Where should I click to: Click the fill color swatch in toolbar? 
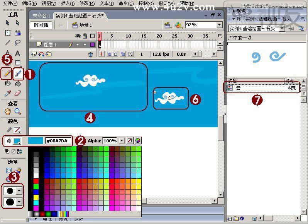point(17,141)
